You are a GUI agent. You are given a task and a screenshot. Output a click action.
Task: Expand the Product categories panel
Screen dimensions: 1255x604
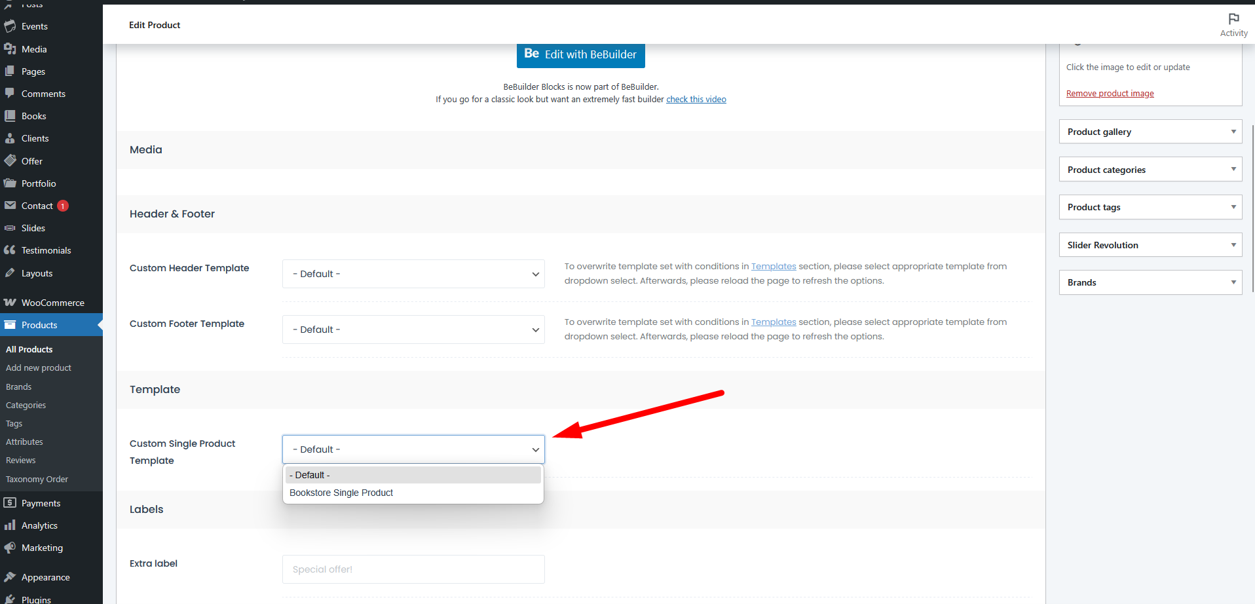1233,170
